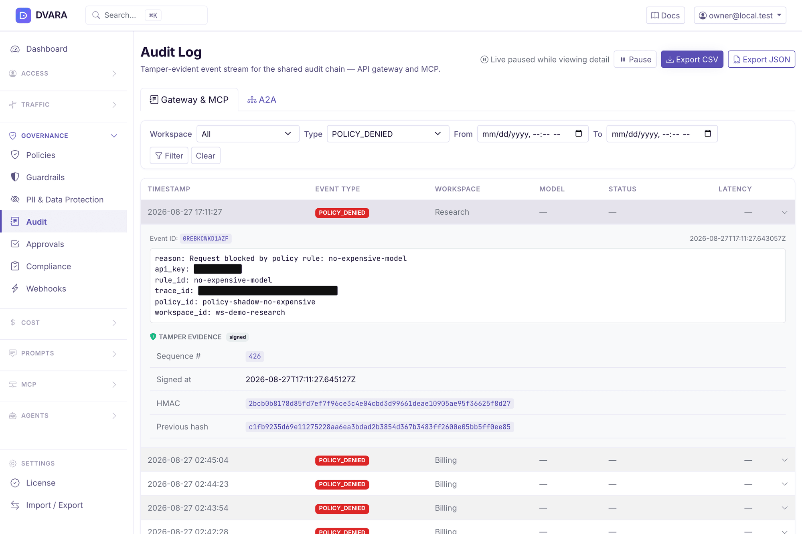802x534 pixels.
Task: Click the signed badge
Action: [x=237, y=337]
